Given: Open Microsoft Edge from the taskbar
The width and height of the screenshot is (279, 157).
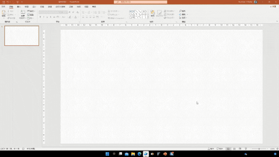Looking at the screenshot, I should click(139, 154).
